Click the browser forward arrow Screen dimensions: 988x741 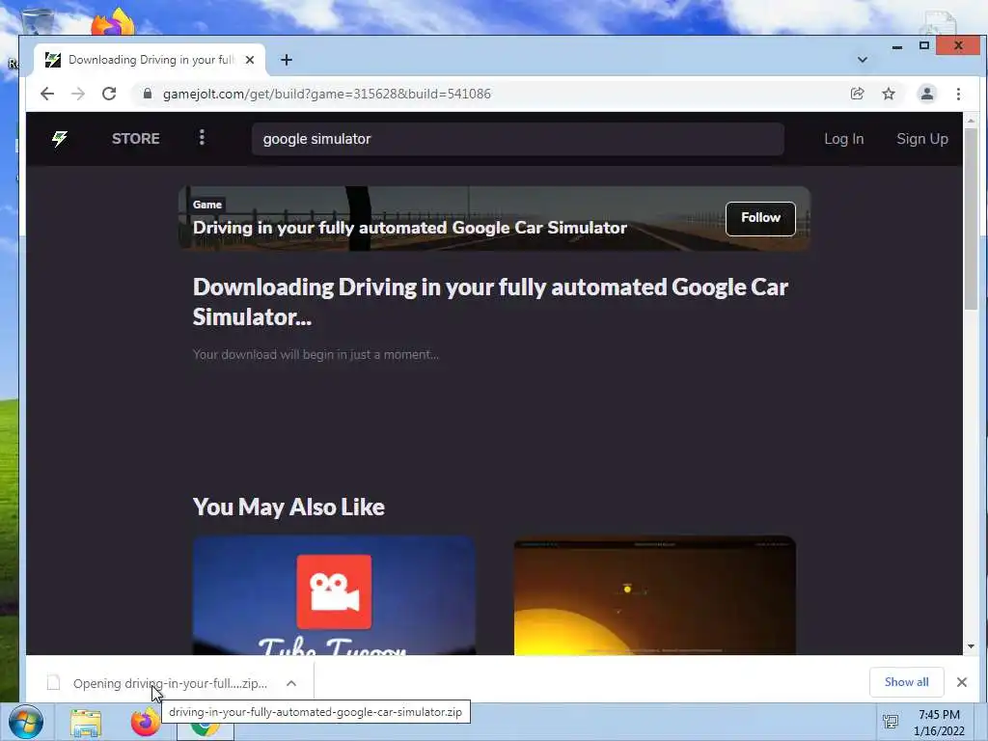click(77, 94)
